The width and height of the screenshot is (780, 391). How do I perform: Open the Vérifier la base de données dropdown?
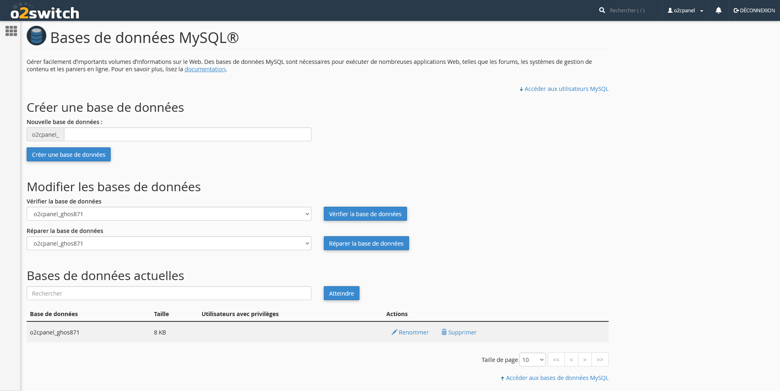pos(169,214)
